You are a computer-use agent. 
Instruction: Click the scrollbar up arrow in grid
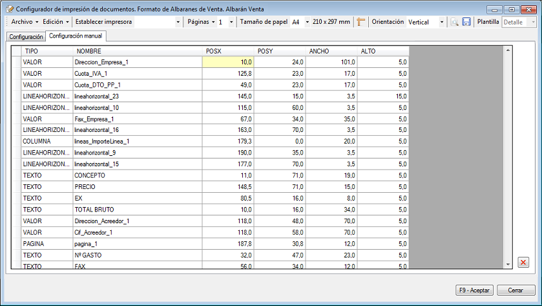[x=508, y=50]
